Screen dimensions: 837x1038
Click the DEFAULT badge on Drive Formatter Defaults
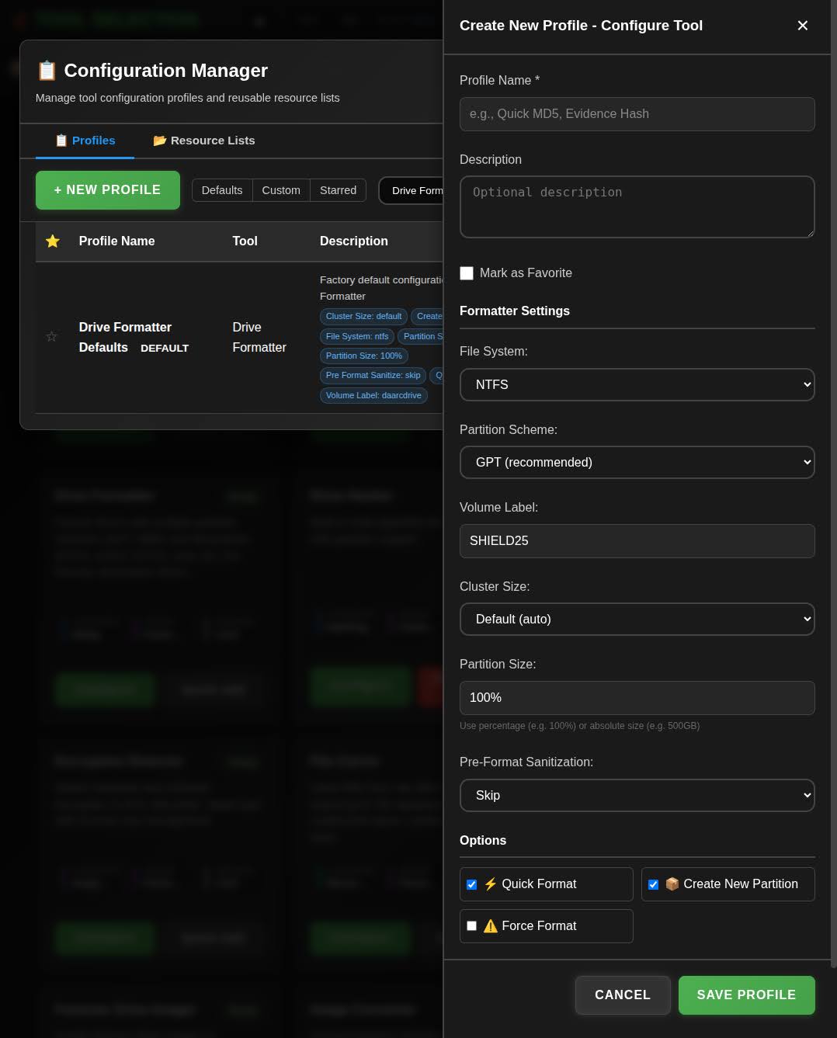[165, 348]
